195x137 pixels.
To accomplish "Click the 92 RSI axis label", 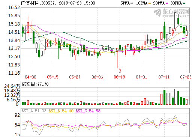I will [17, 115].
